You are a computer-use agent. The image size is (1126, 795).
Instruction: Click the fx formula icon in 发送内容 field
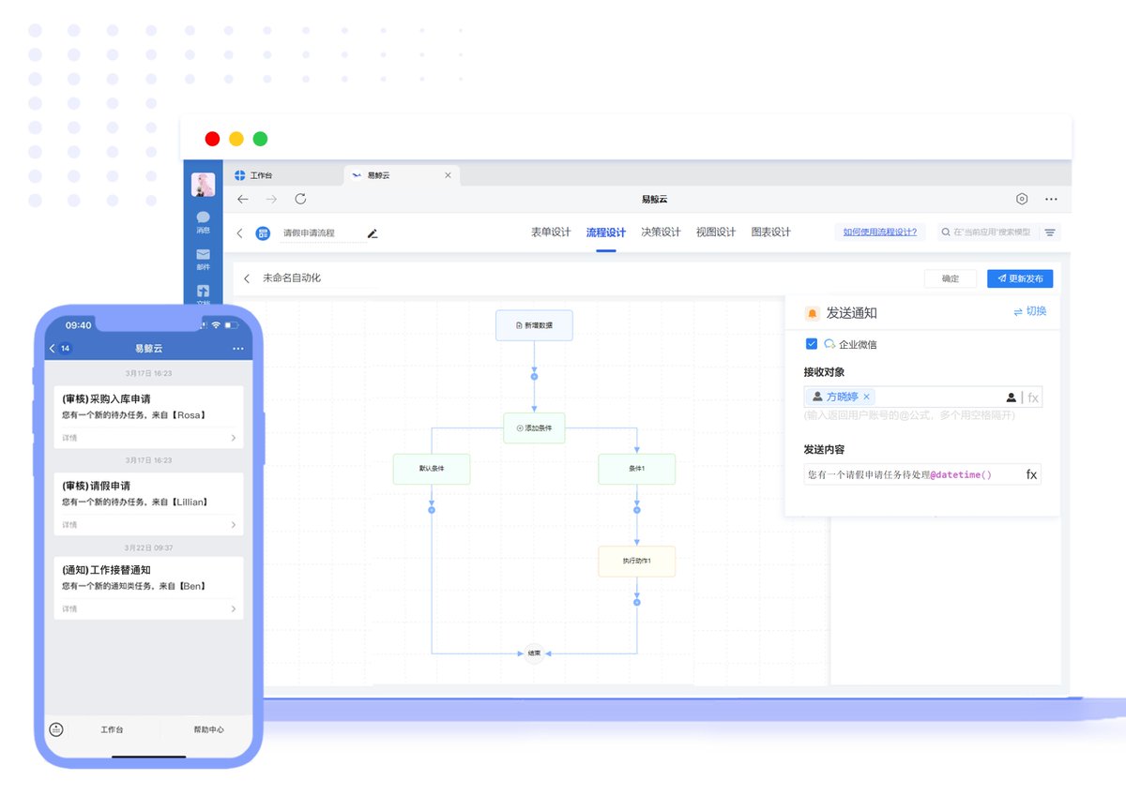click(x=1031, y=474)
